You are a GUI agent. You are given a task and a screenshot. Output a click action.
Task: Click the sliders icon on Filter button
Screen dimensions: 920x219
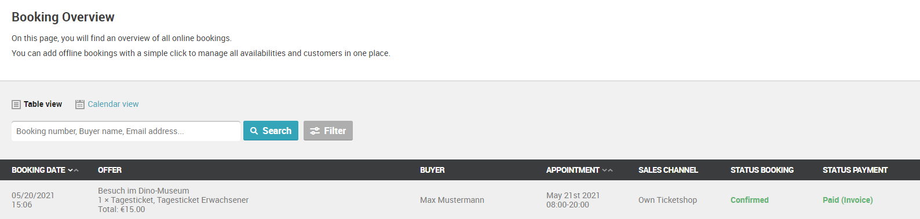(315, 131)
